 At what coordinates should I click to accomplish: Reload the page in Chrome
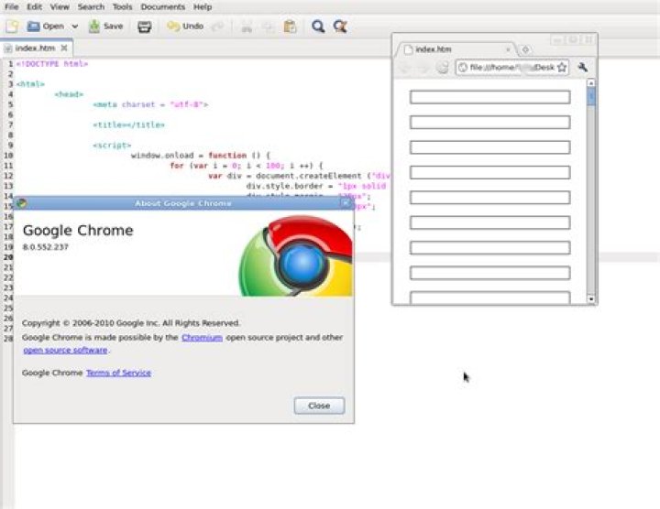(x=443, y=67)
